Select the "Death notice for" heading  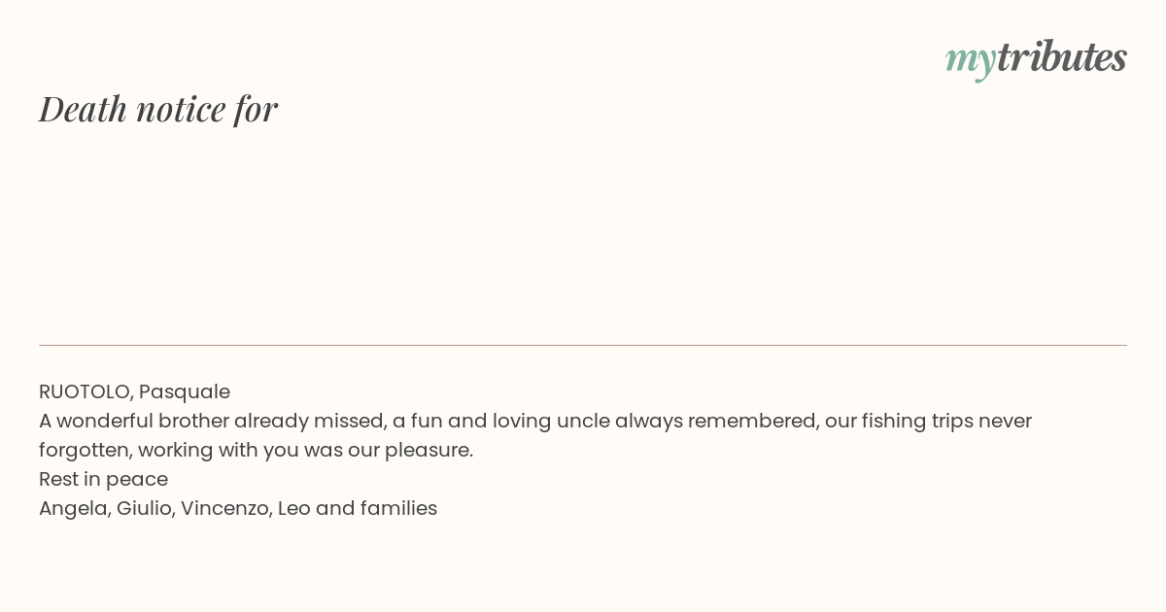pos(158,109)
